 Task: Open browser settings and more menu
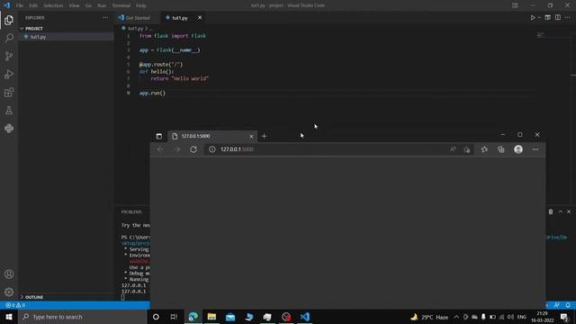tap(535, 149)
